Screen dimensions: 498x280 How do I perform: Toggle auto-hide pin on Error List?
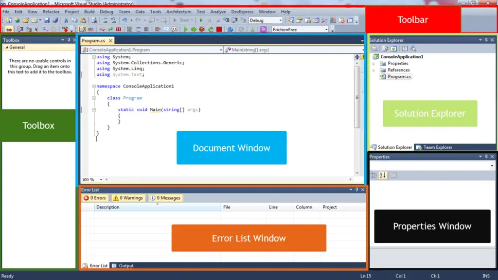tap(356, 190)
